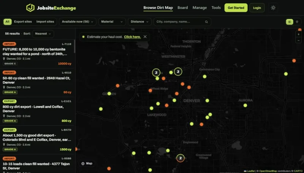Open the Sort Nearest dropdown
304x173 pixels.
(x=43, y=34)
